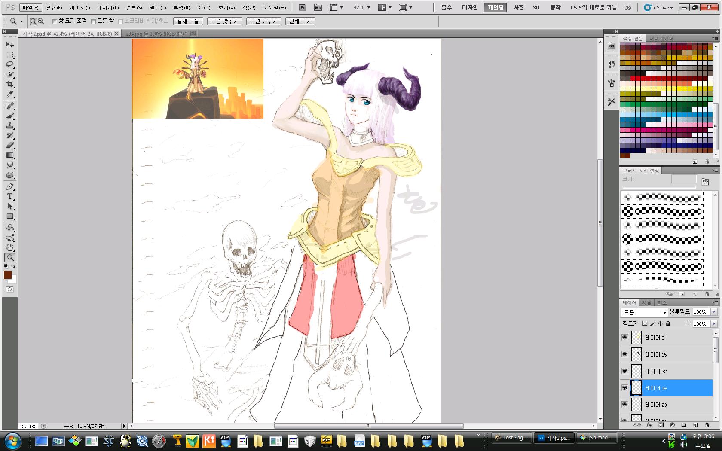Select the Lasso tool
This screenshot has width=722, height=451.
(10, 64)
